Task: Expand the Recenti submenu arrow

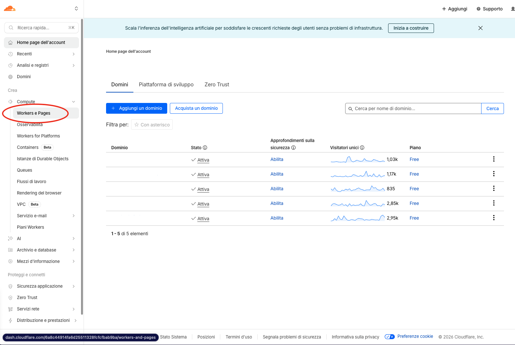Action: pyautogui.click(x=74, y=54)
